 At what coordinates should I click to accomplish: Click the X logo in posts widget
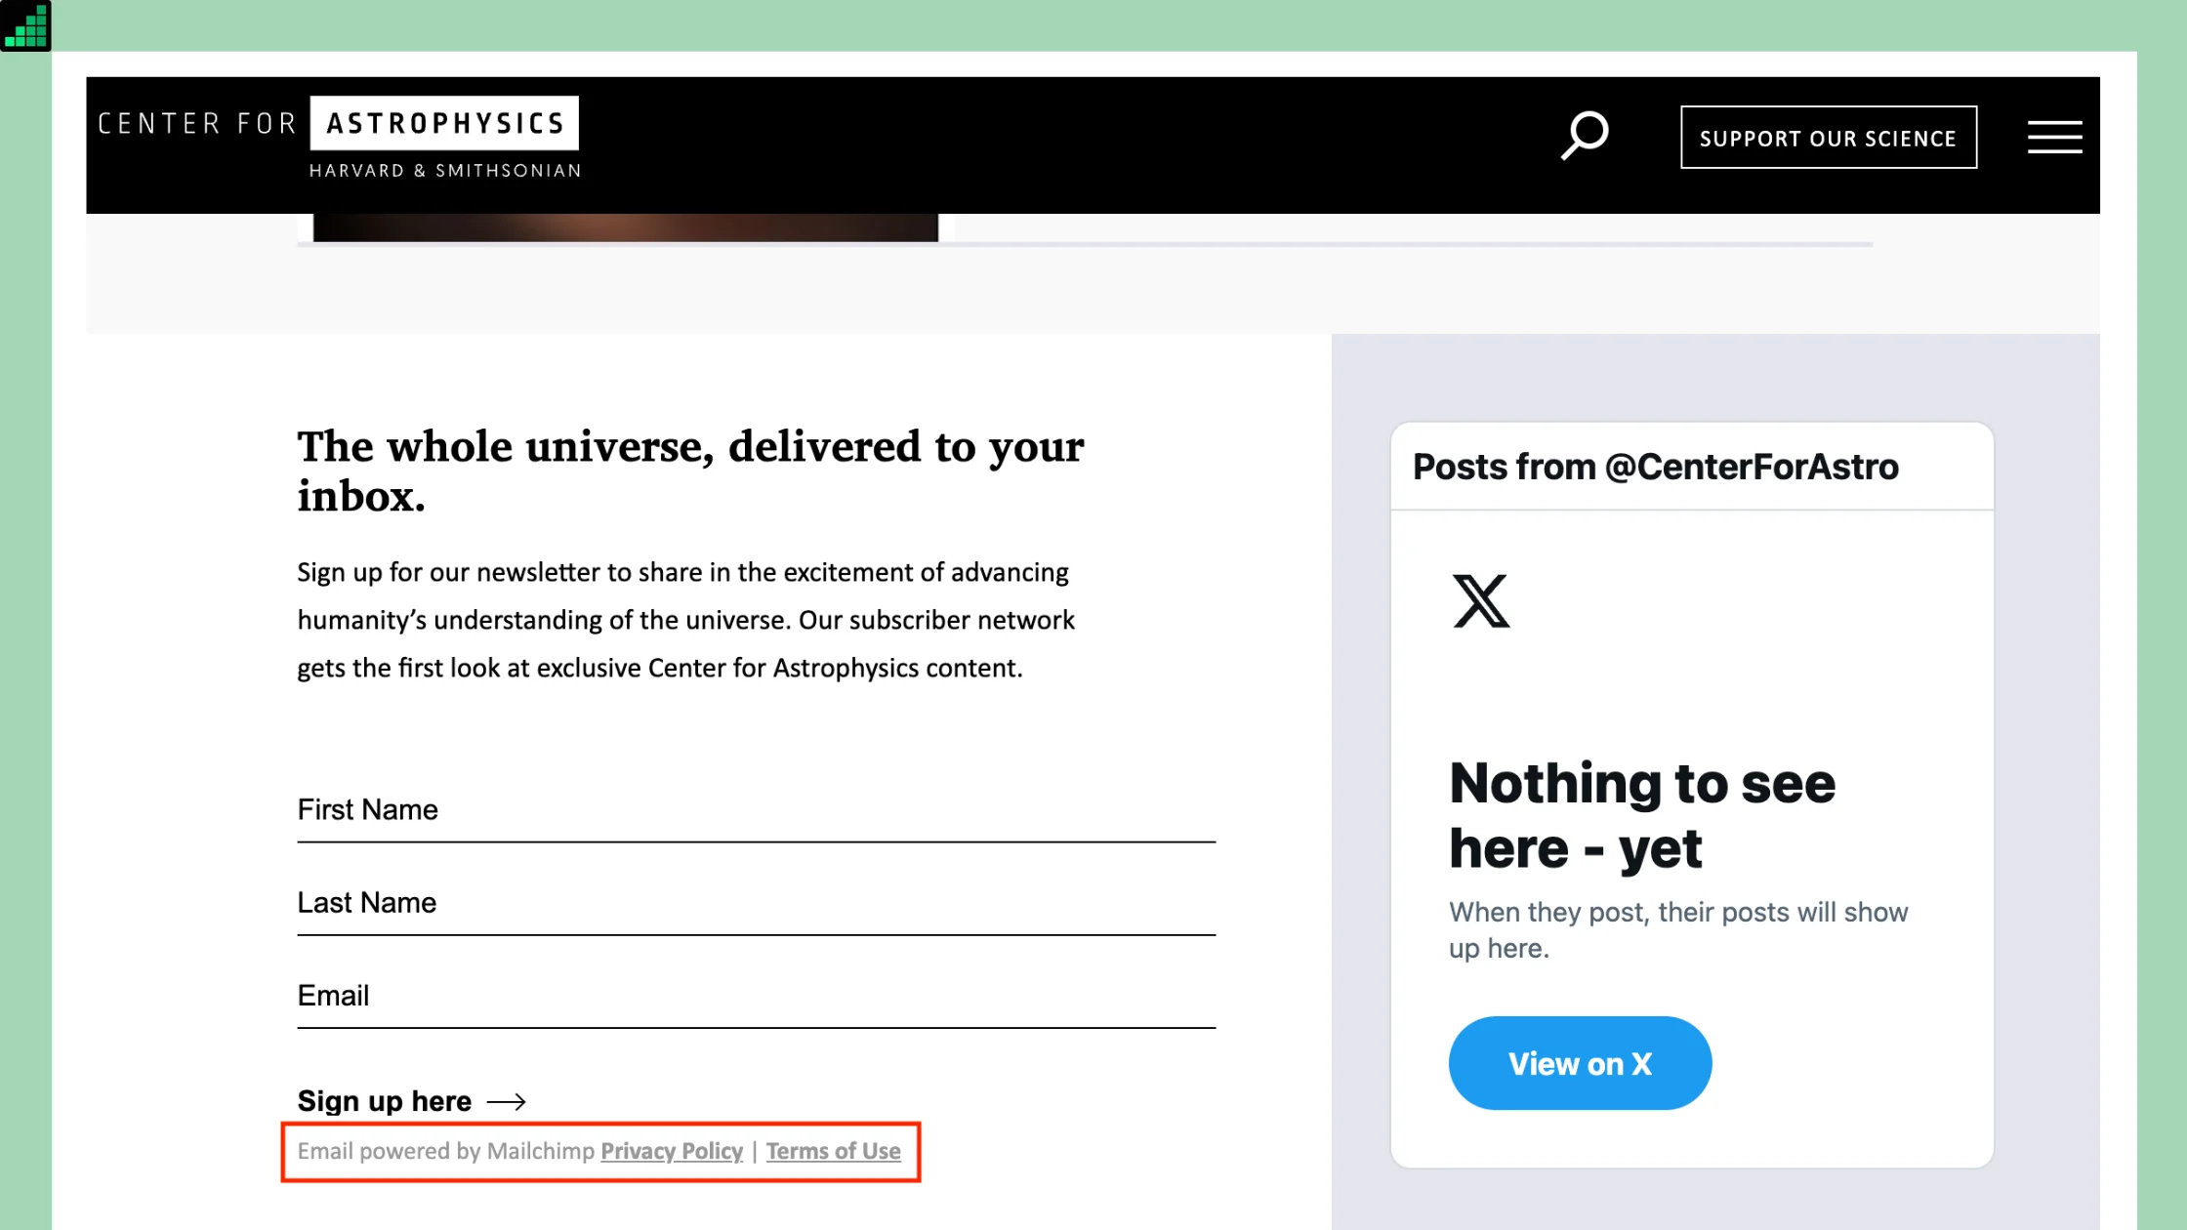tap(1481, 600)
